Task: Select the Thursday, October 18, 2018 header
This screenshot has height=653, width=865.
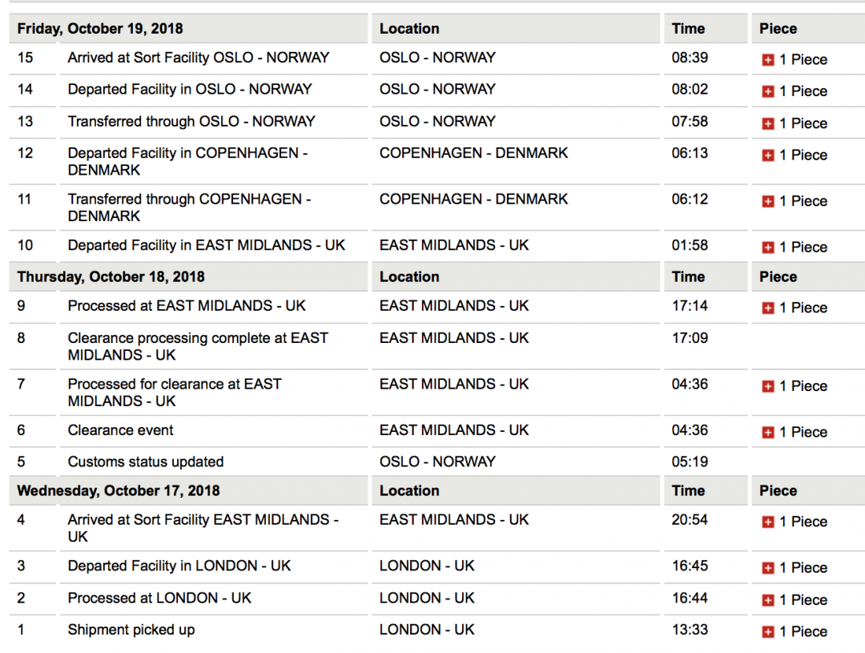Action: pyautogui.click(x=111, y=277)
